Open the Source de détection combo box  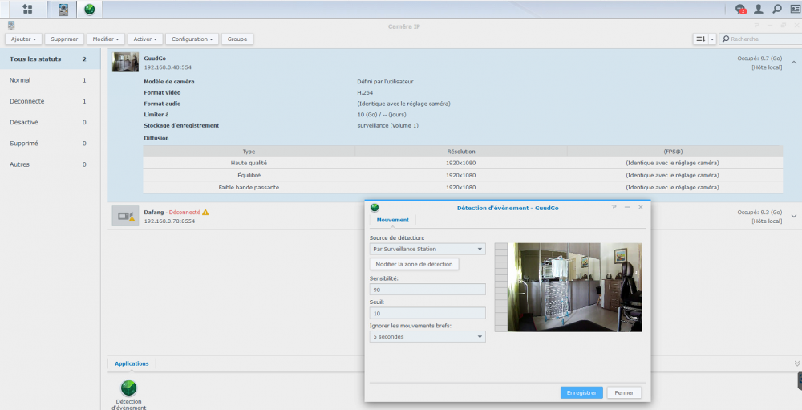pyautogui.click(x=427, y=249)
